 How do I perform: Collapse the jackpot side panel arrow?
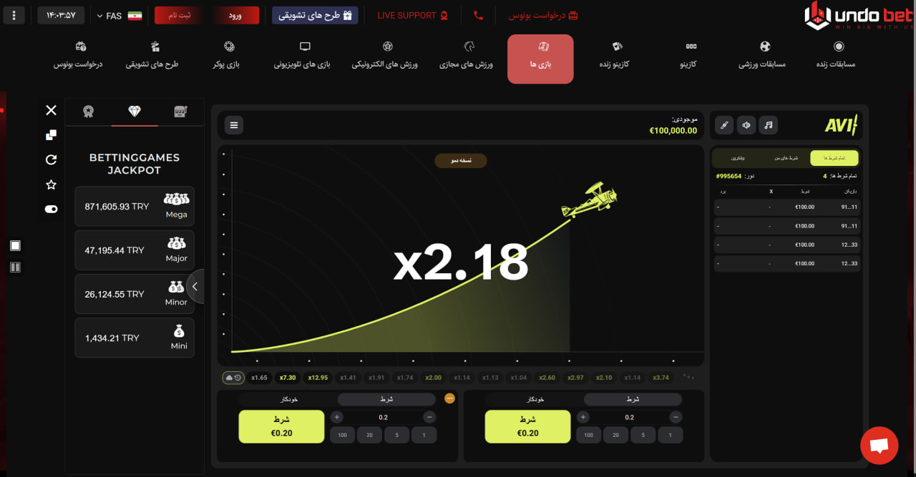[195, 287]
